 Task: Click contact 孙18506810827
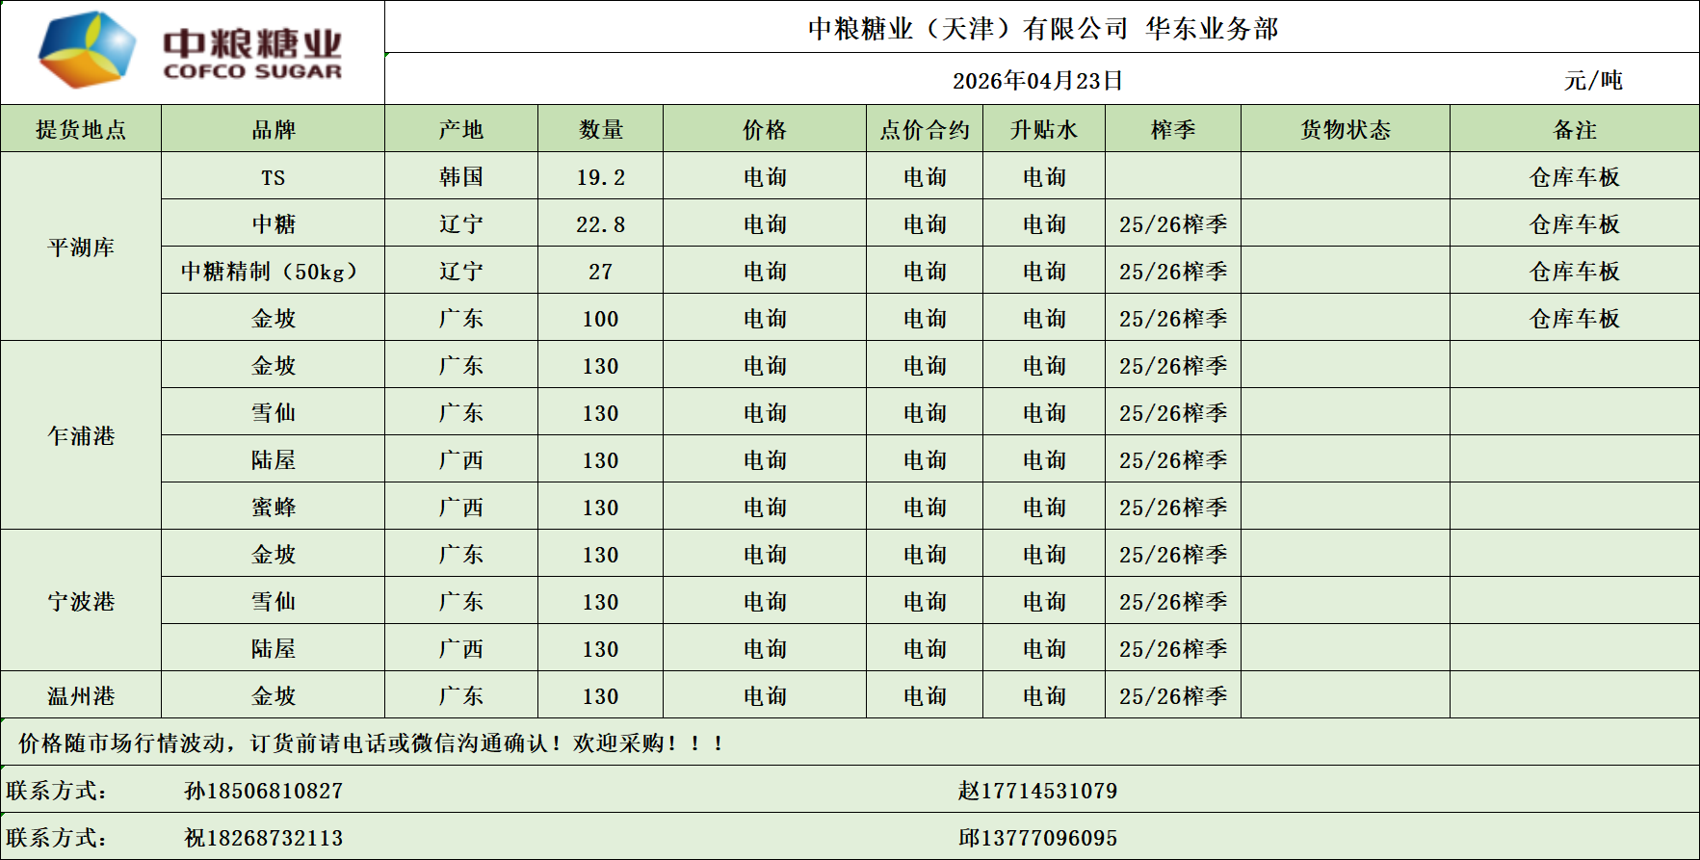coord(264,791)
